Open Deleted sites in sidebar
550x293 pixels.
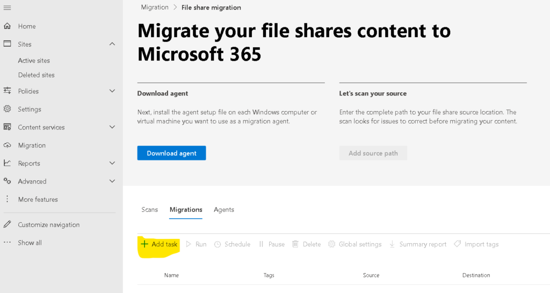tap(37, 75)
